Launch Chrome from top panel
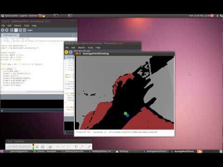 coord(43,16)
